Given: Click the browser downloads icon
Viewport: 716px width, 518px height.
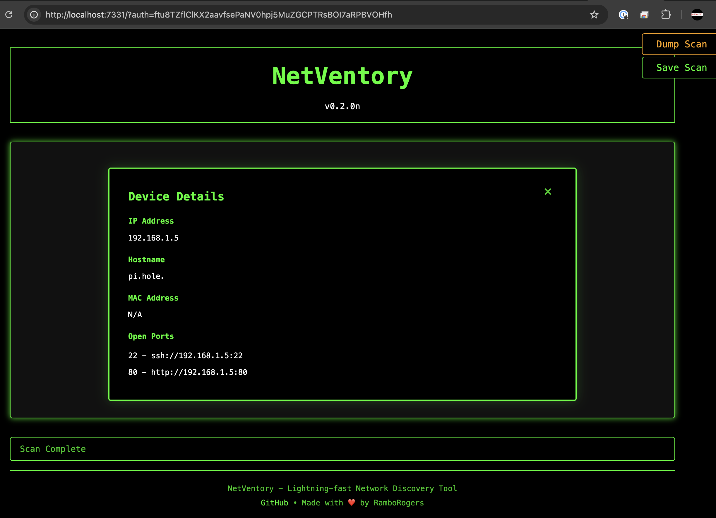Looking at the screenshot, I should (644, 14).
